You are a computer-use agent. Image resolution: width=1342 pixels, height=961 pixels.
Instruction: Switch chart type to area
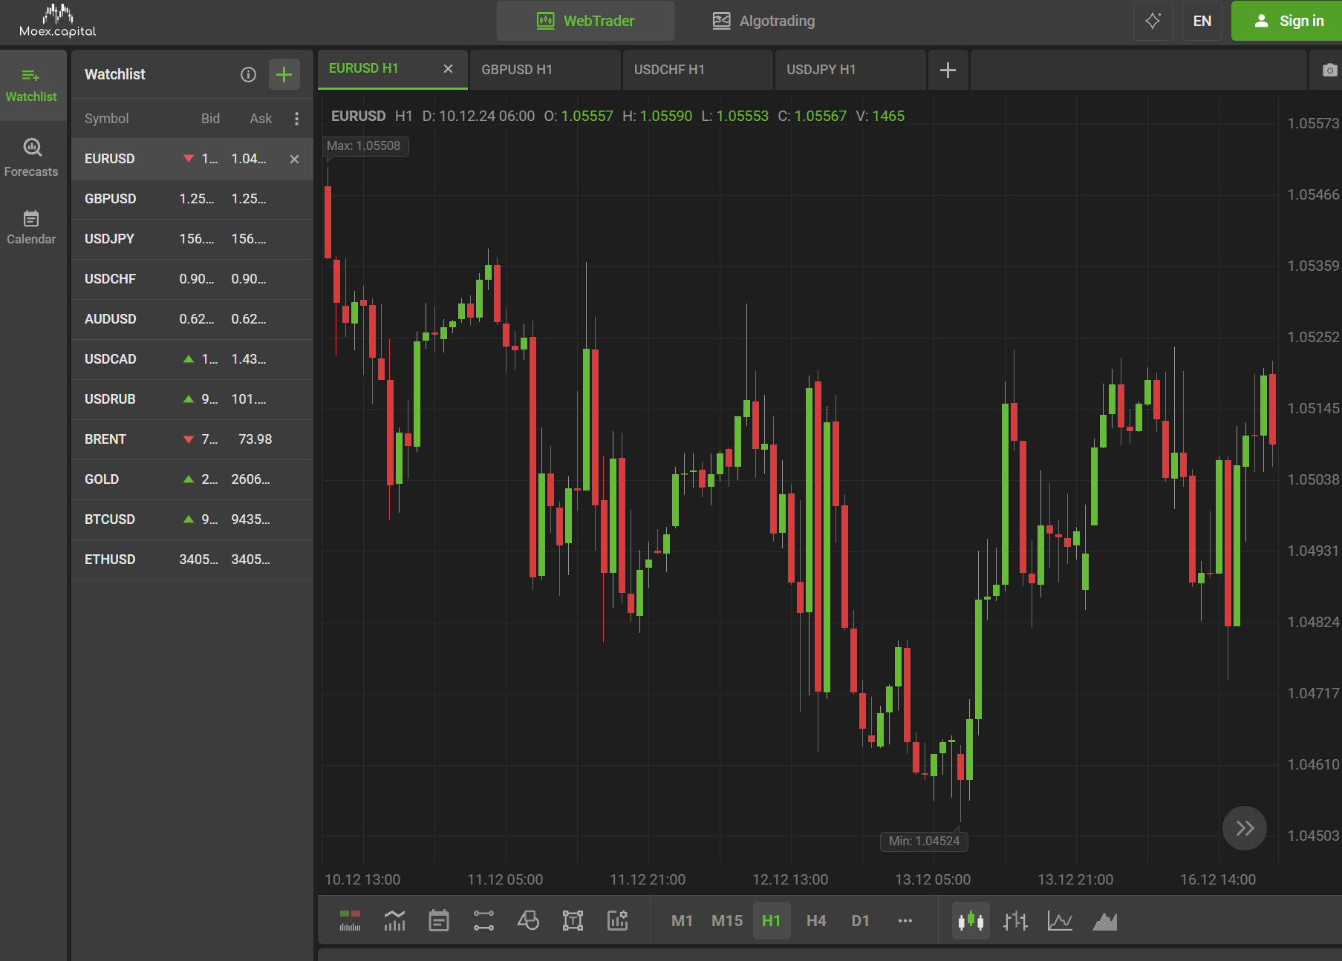(1104, 921)
